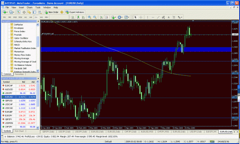Click Market Watch scrollbar up arrow

click(38, 82)
